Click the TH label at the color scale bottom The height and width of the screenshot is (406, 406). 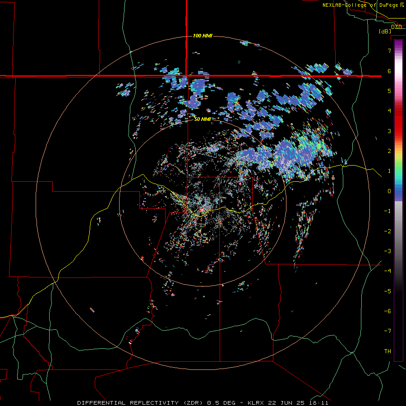click(x=388, y=351)
